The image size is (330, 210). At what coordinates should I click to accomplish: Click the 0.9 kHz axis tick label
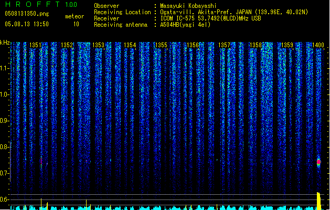[4, 121]
